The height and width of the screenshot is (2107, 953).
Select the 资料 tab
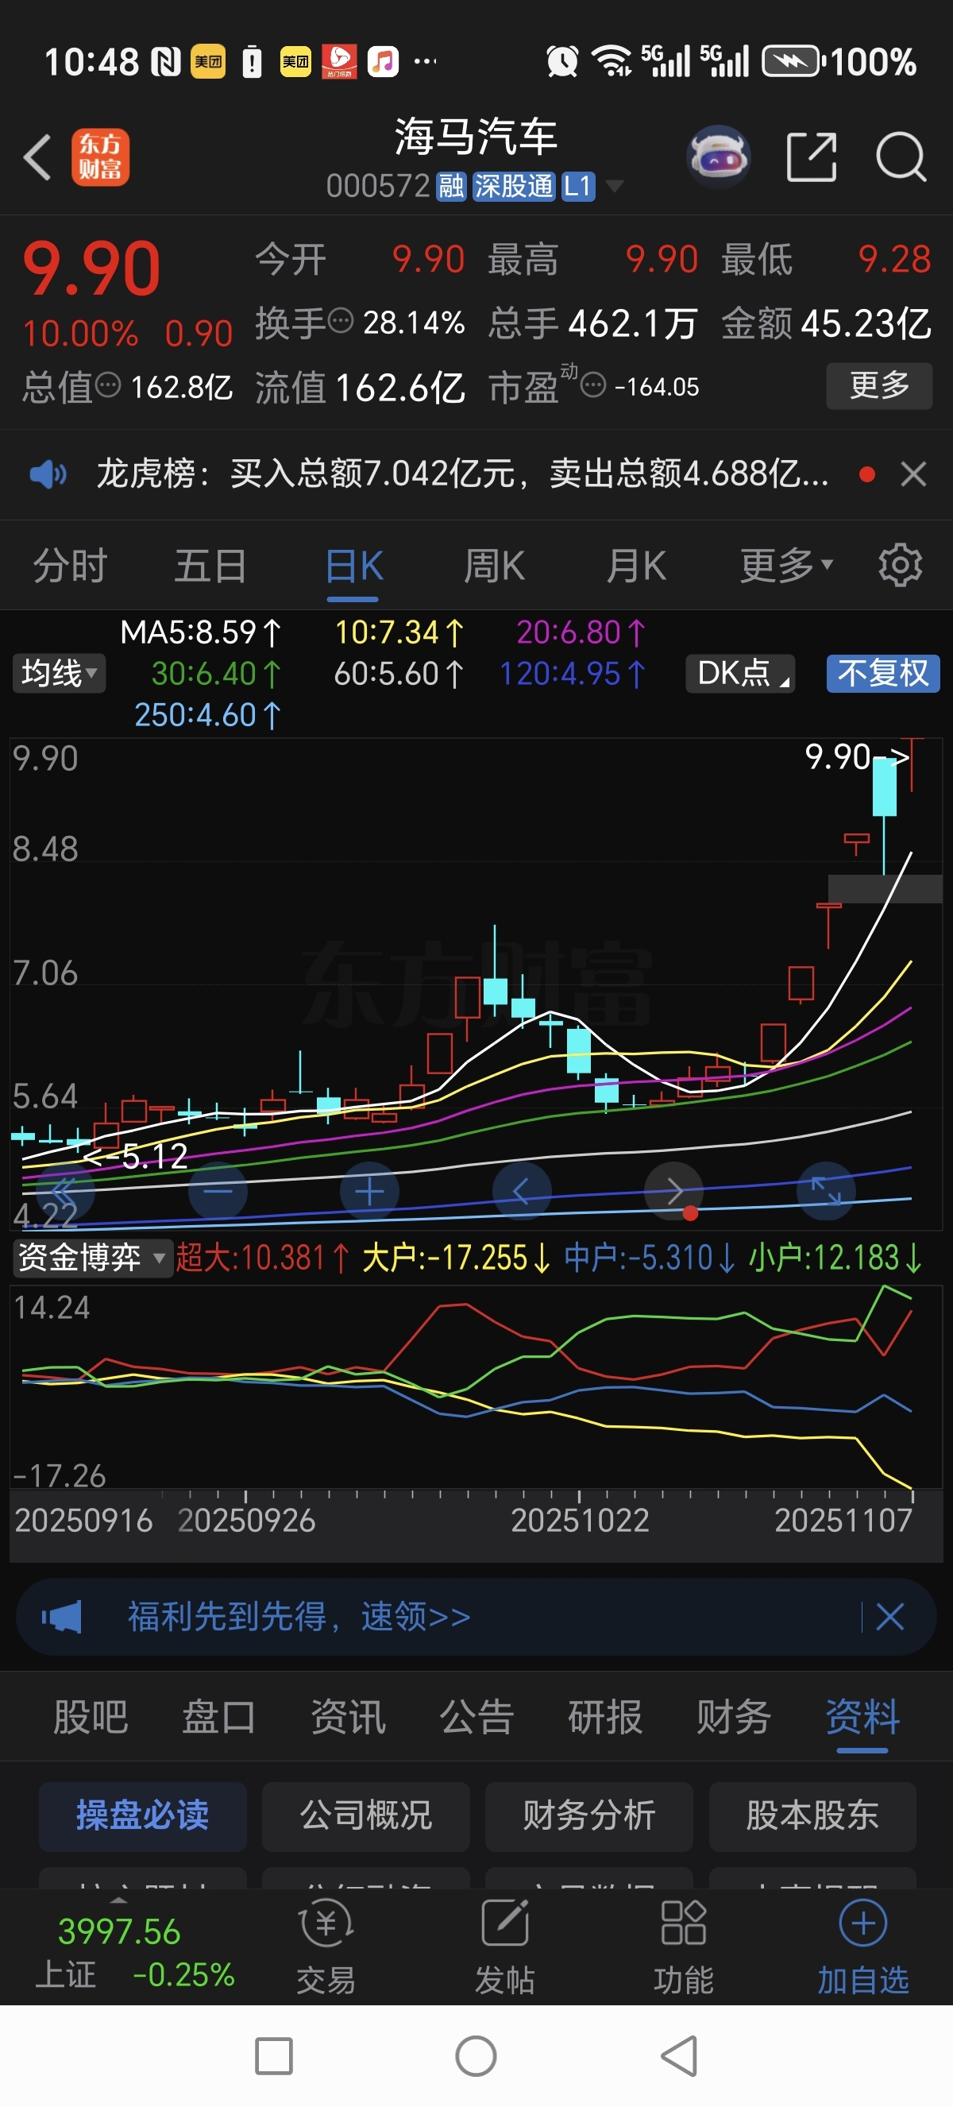[x=862, y=1717]
